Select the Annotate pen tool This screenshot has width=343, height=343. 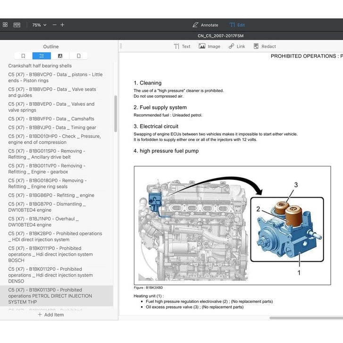[205, 25]
